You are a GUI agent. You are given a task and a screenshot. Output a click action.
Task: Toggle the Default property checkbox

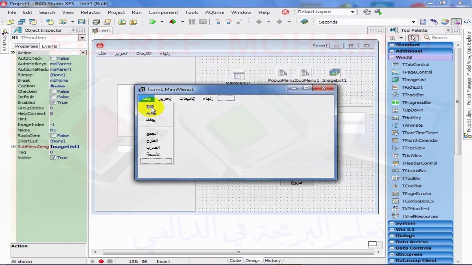pos(53,97)
